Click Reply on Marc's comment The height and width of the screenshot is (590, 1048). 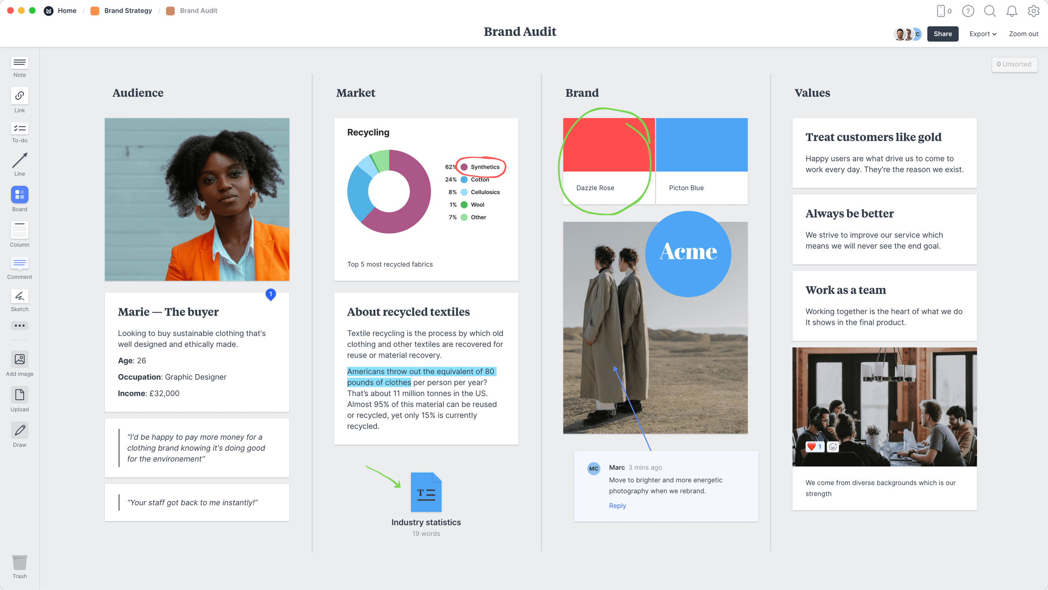(617, 505)
